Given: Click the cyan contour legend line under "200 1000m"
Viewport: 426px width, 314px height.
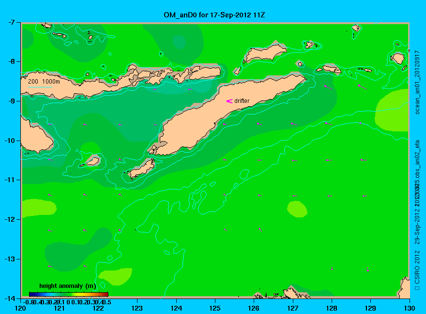Looking at the screenshot, I should tap(40, 87).
